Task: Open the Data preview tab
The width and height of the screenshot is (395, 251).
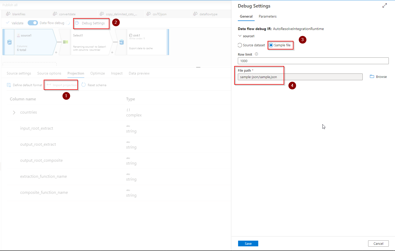Action: 139,73
